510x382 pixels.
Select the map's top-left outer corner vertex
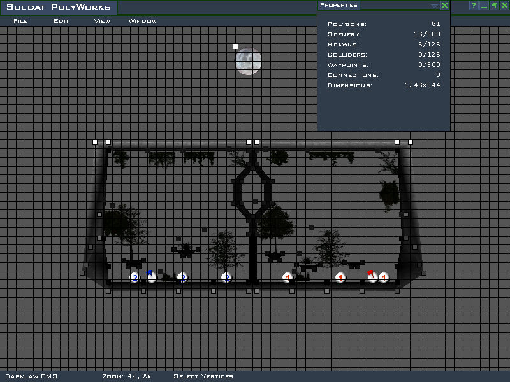(95, 142)
